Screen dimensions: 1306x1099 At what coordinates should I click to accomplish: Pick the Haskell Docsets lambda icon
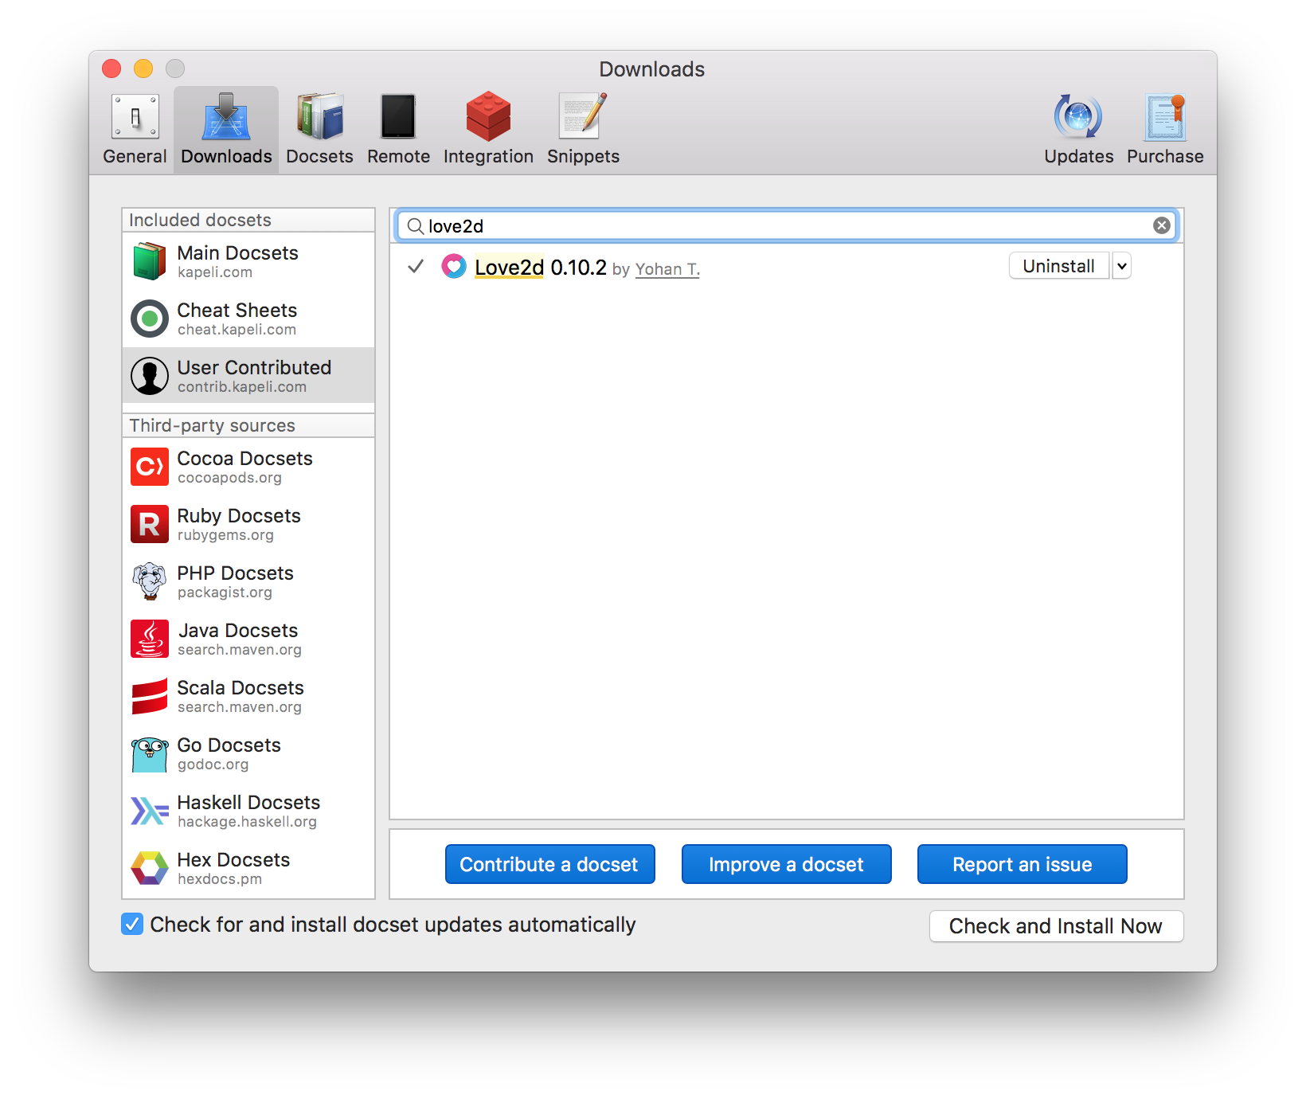(150, 811)
